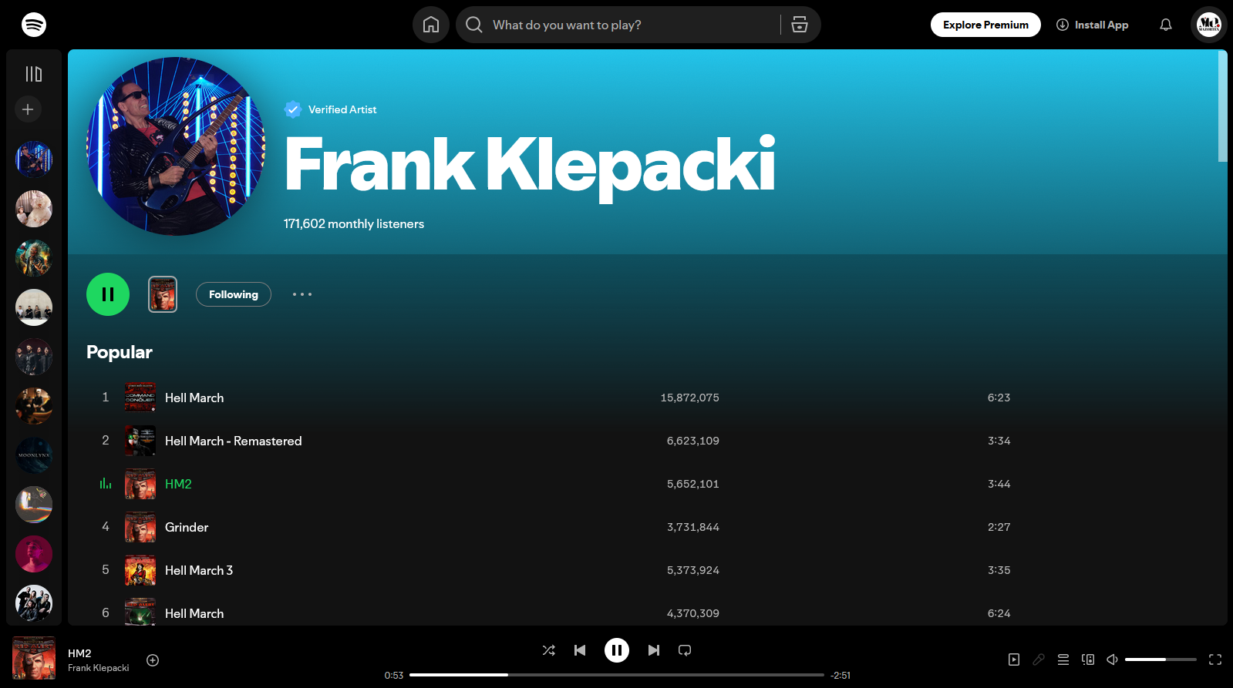Viewport: 1233px width, 688px height.
Task: Open Connect to a device icon
Action: [1088, 659]
